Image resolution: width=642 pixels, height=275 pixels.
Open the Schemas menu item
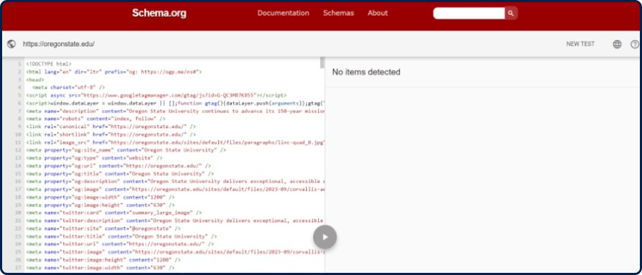pyautogui.click(x=339, y=13)
